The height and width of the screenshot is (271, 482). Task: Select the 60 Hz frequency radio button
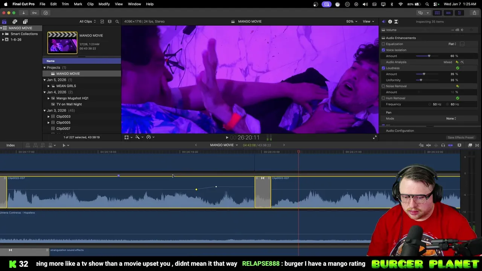point(448,104)
